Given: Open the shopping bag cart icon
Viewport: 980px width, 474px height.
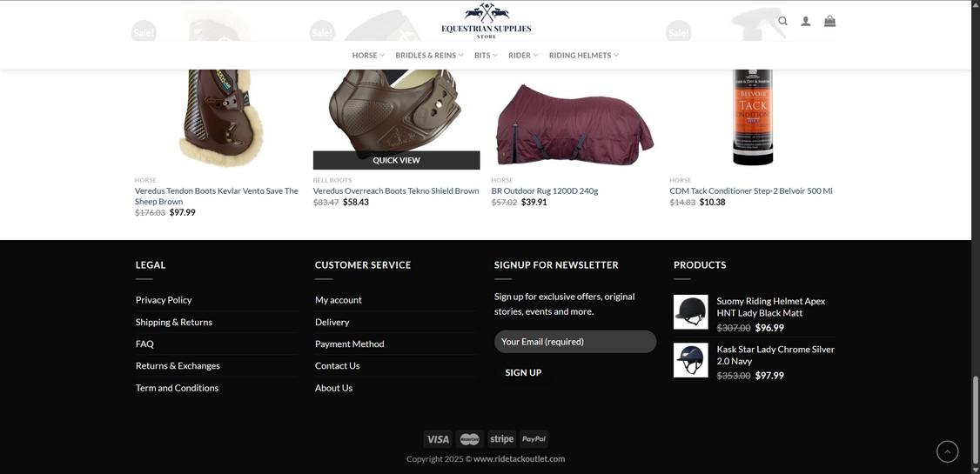Looking at the screenshot, I should tap(830, 21).
